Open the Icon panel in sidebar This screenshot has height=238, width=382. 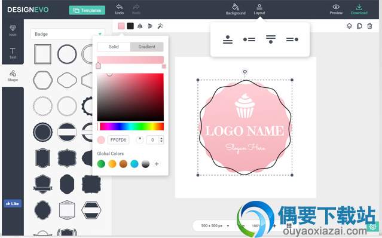13,30
